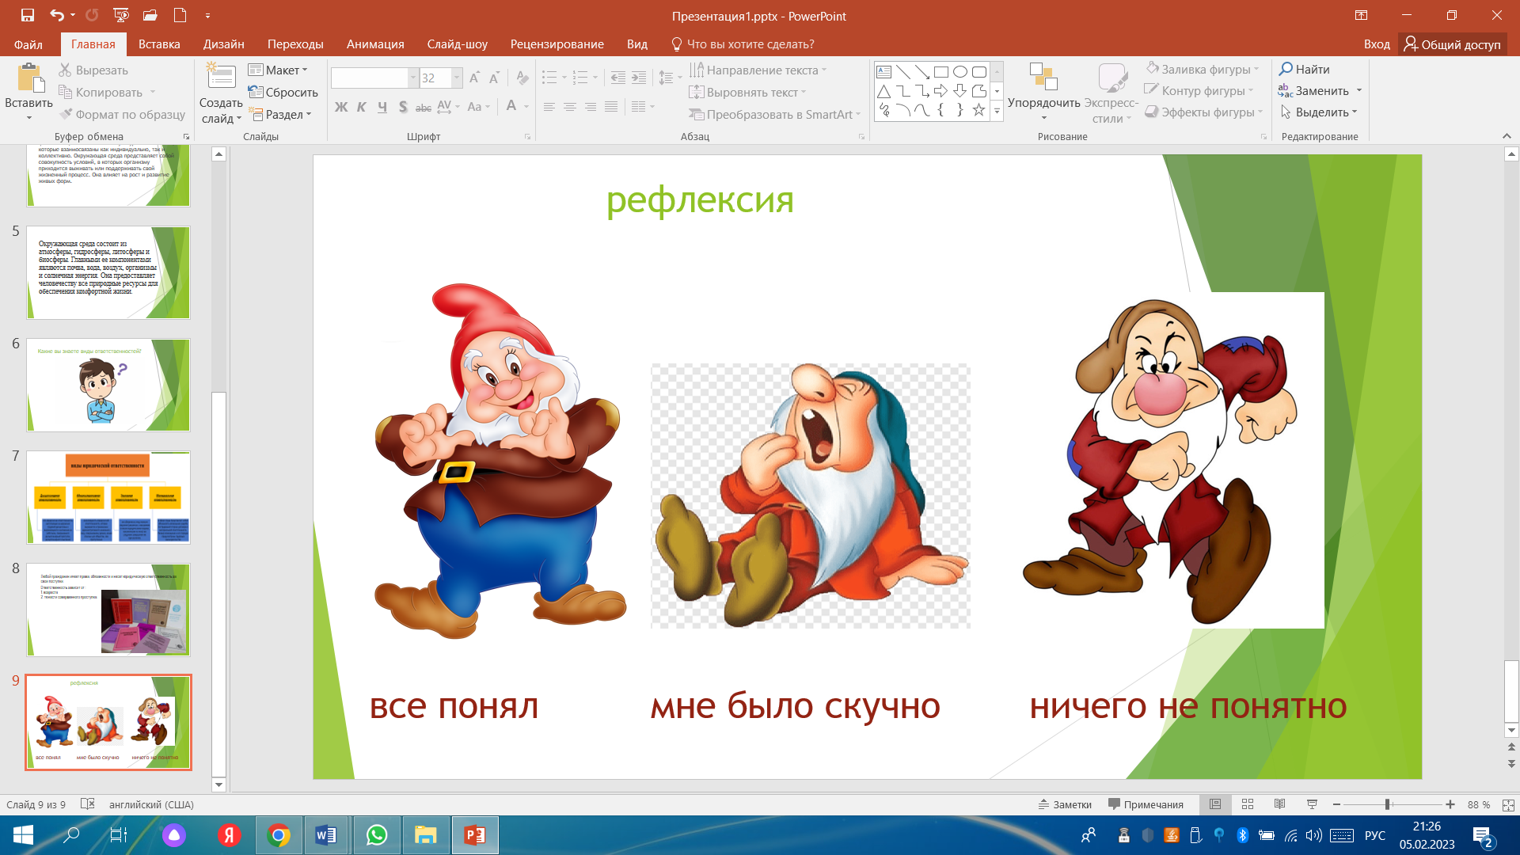Switch to Вставка tab
The height and width of the screenshot is (855, 1520).
point(159,44)
